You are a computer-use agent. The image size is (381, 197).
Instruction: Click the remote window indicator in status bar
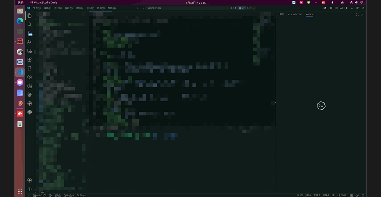click(28, 195)
